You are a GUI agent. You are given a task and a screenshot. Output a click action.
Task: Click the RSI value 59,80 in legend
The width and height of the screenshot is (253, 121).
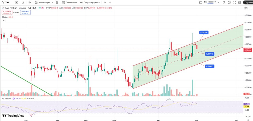pyautogui.click(x=18, y=98)
